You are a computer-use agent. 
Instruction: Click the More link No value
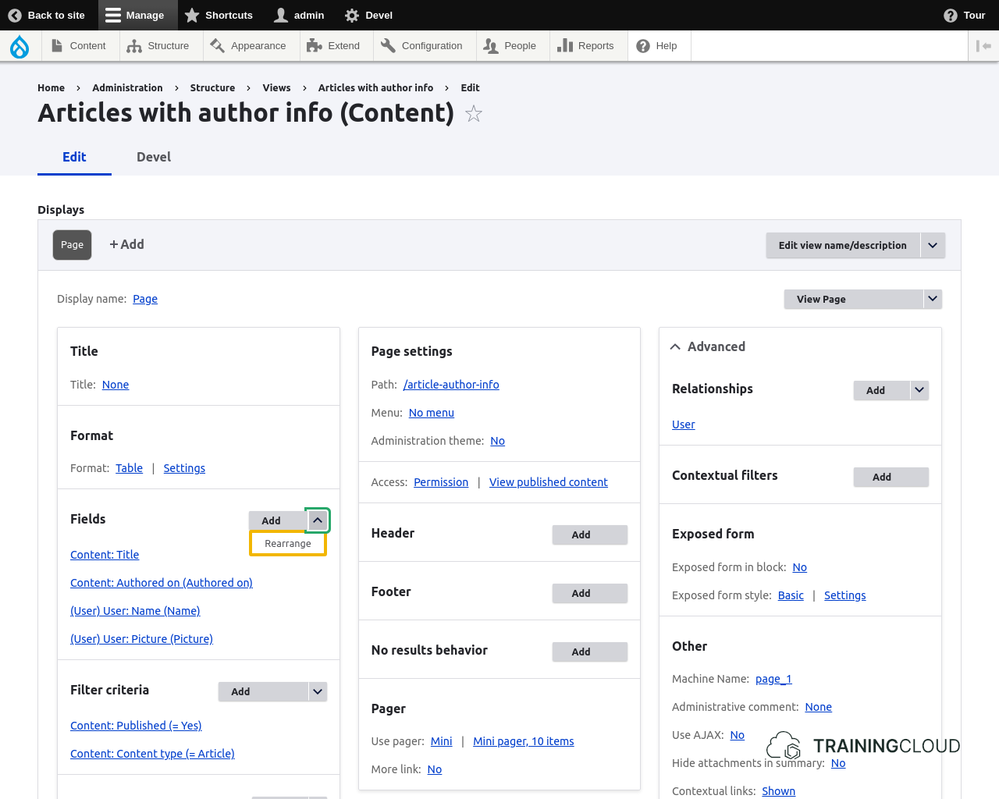pyautogui.click(x=435, y=769)
